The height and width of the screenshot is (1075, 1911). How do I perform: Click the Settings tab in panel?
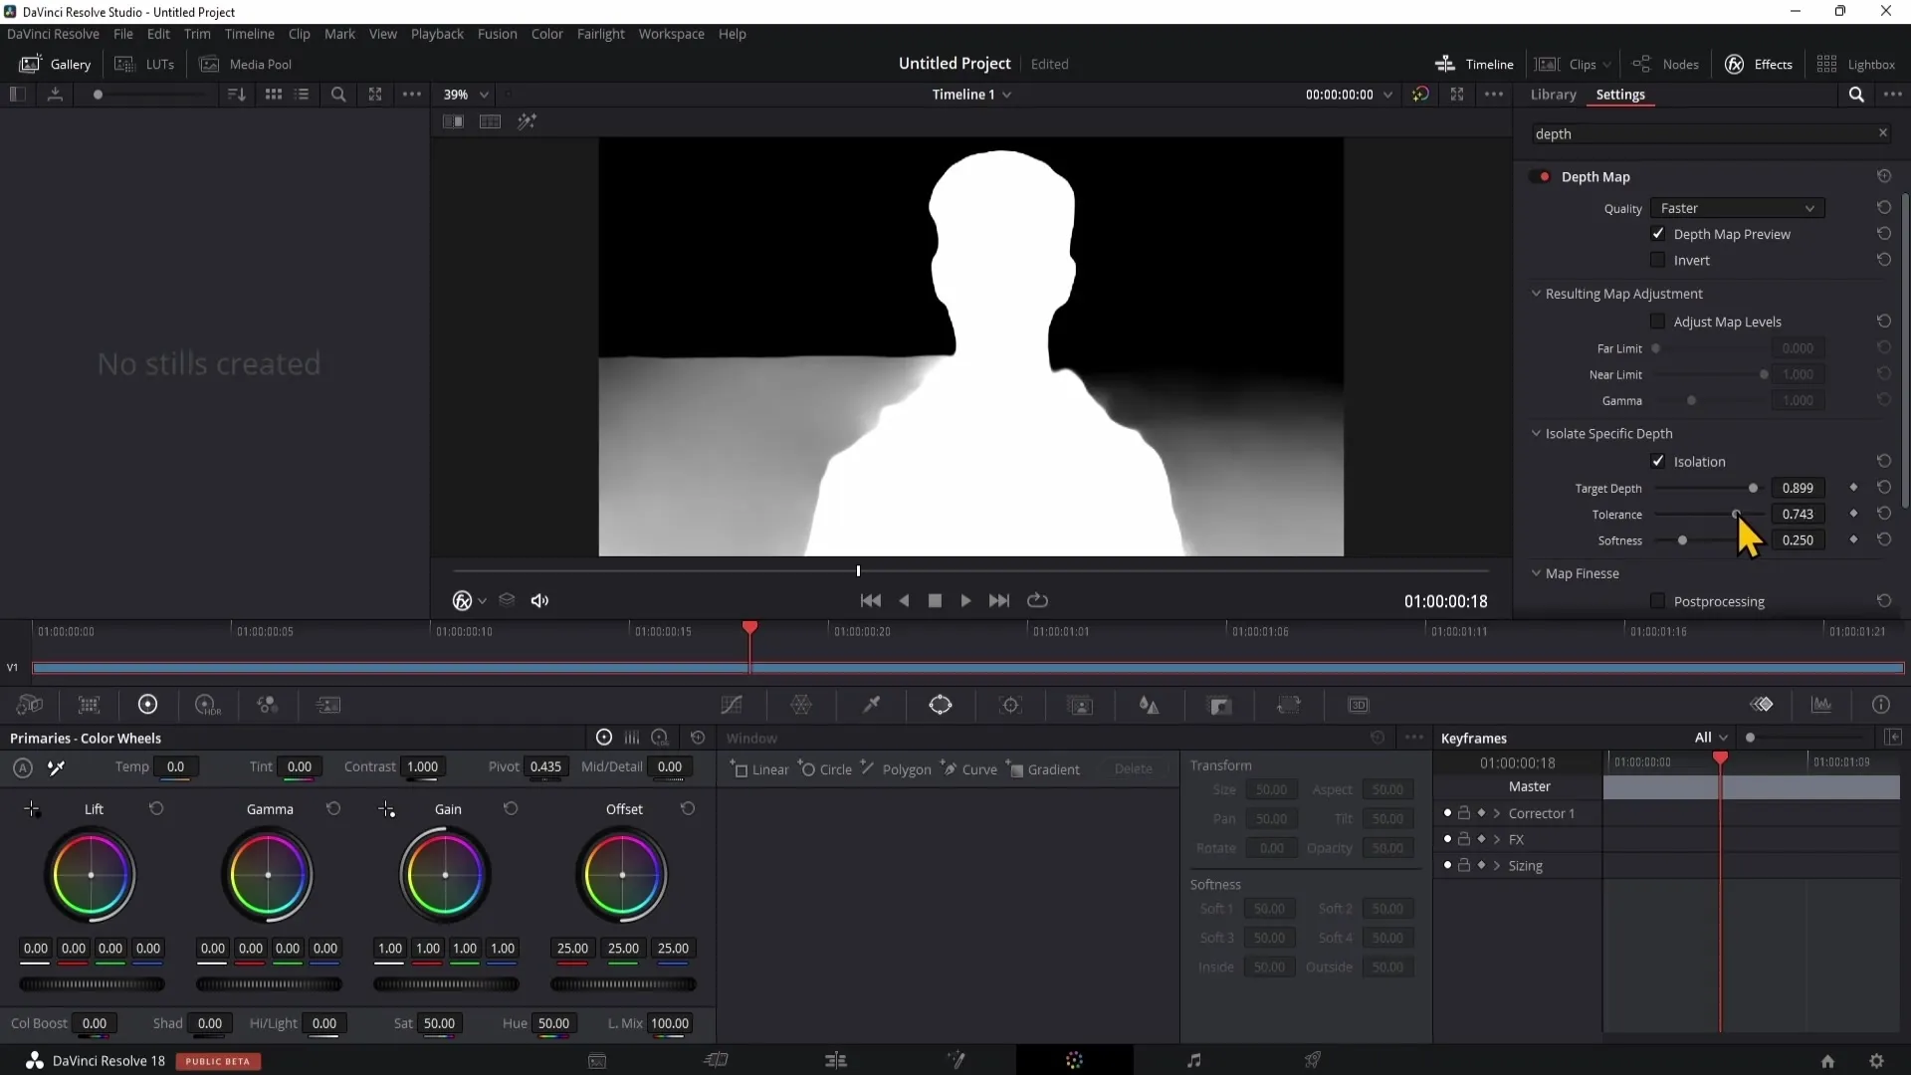coord(1621,94)
